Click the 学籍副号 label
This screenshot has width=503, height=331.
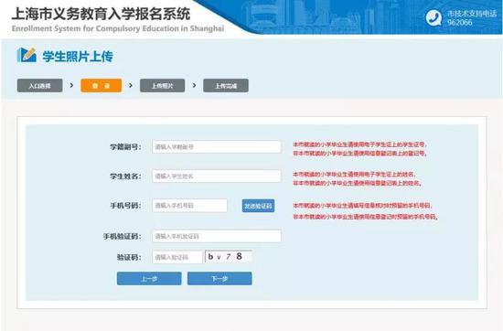tap(126, 147)
